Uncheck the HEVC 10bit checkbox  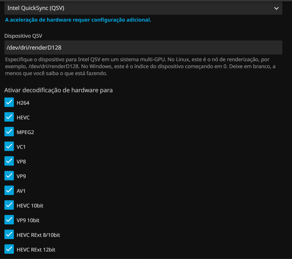[9, 205]
